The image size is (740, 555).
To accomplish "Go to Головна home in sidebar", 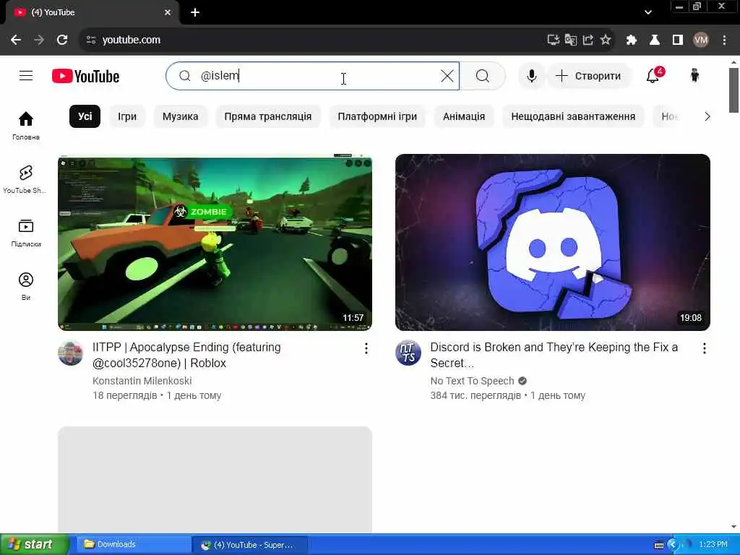I will tap(26, 126).
